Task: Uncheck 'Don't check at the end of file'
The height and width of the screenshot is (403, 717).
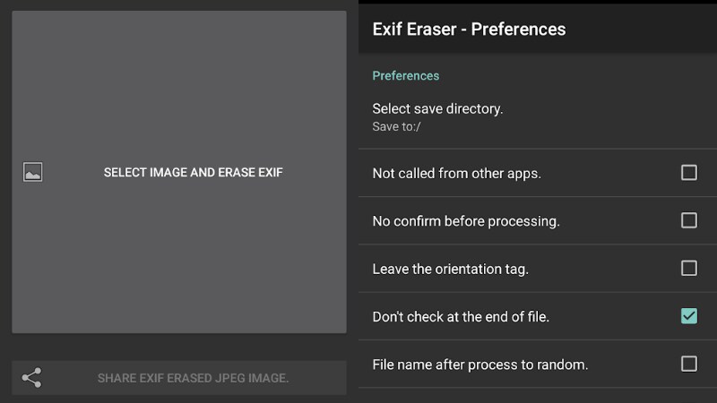Action: (688, 315)
